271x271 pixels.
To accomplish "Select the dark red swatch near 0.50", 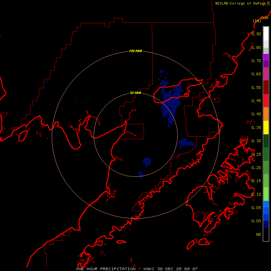I will [x=266, y=87].
